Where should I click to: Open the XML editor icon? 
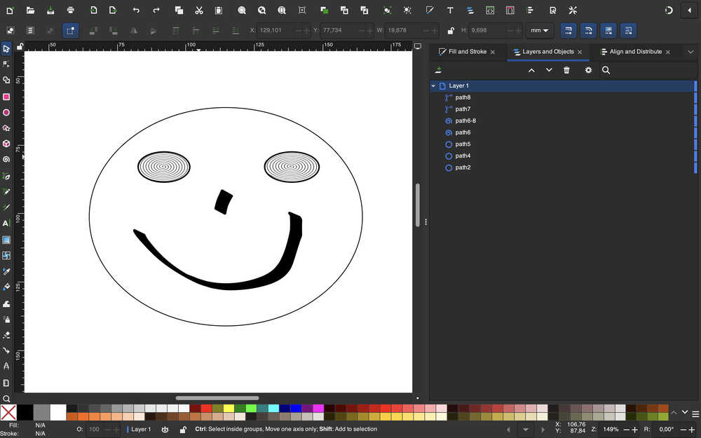(490, 11)
